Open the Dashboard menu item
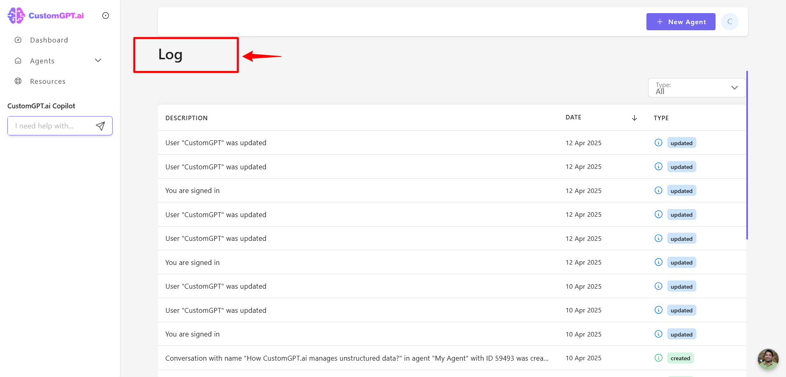The height and width of the screenshot is (377, 786). 49,40
